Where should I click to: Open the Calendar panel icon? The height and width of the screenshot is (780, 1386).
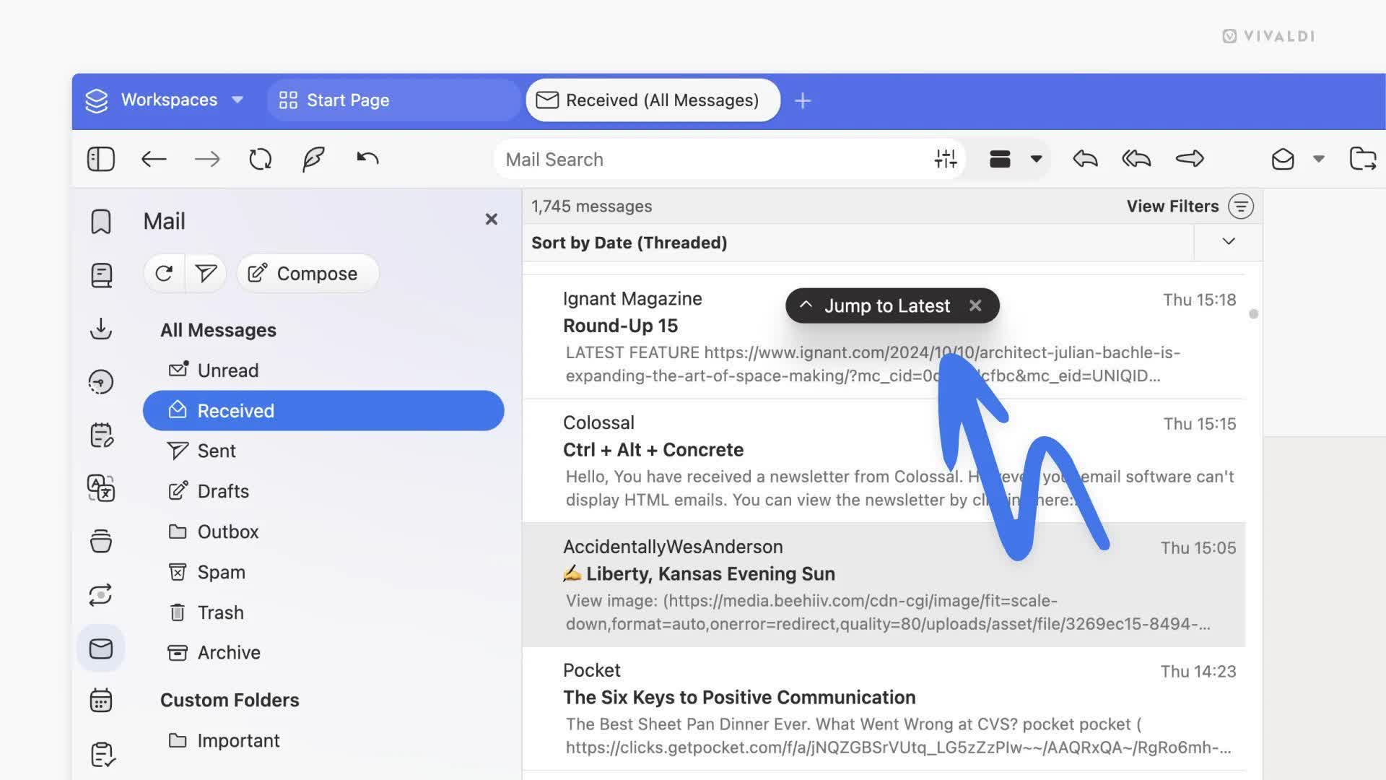[x=101, y=701]
